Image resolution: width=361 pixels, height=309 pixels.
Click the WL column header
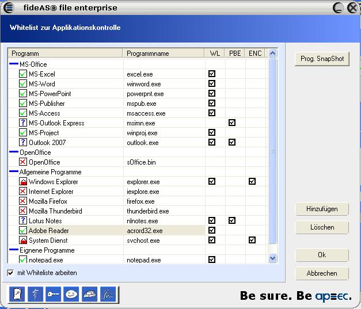point(215,54)
